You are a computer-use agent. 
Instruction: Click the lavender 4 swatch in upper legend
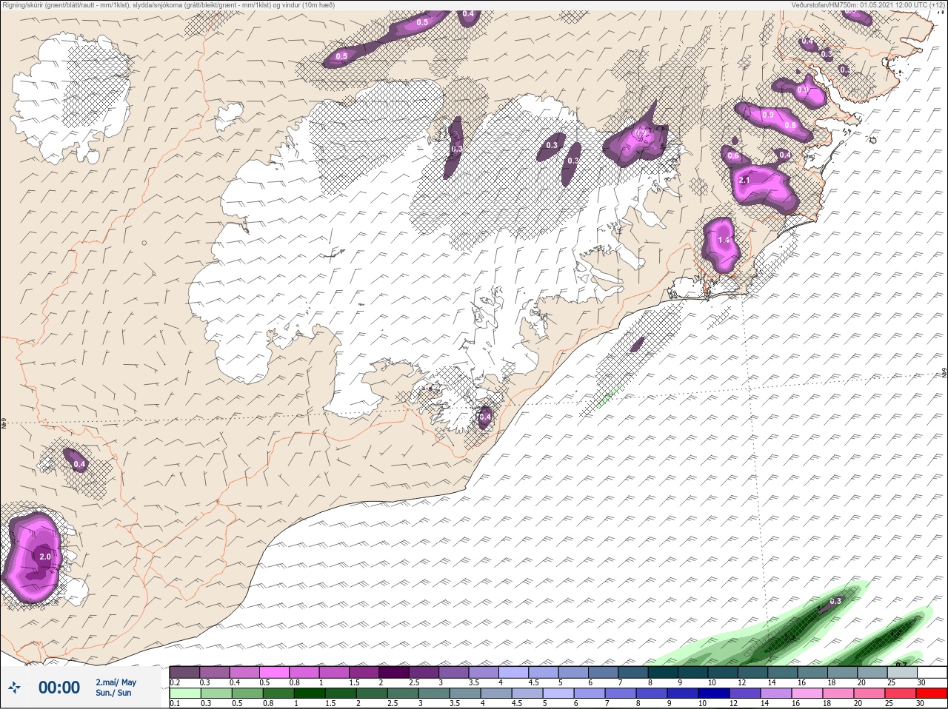click(514, 672)
